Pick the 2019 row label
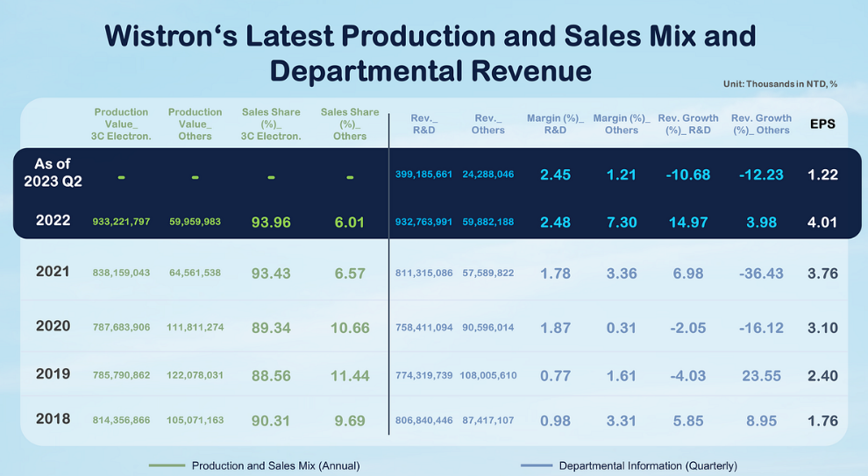 (53, 374)
